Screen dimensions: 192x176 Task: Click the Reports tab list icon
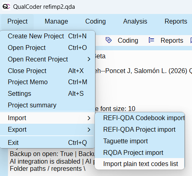coord(151,40)
